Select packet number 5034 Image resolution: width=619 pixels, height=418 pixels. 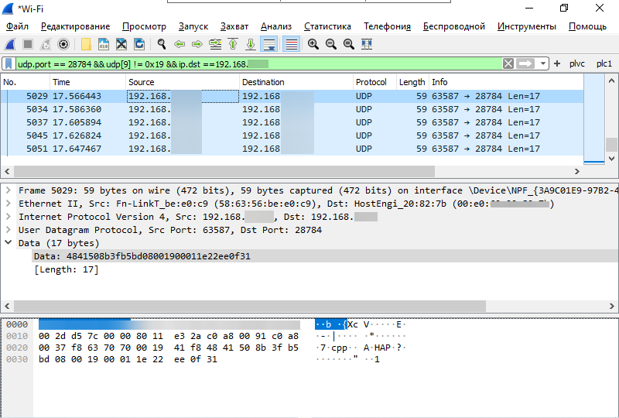292,109
